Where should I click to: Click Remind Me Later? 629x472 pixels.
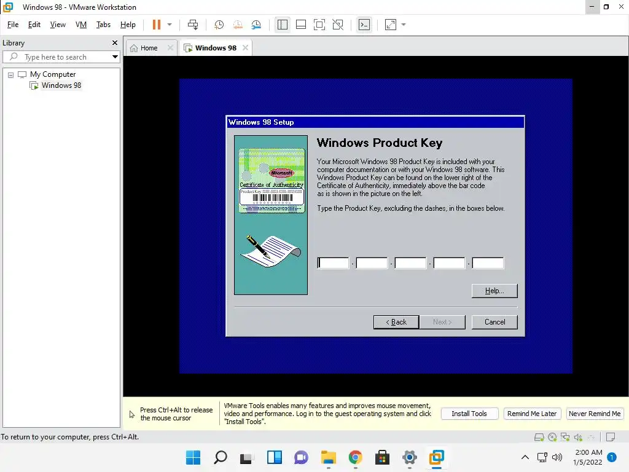532,414
